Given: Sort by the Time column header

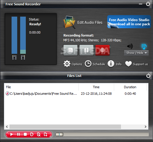Looking at the screenshot, I should pyautogui.click(x=96, y=87).
